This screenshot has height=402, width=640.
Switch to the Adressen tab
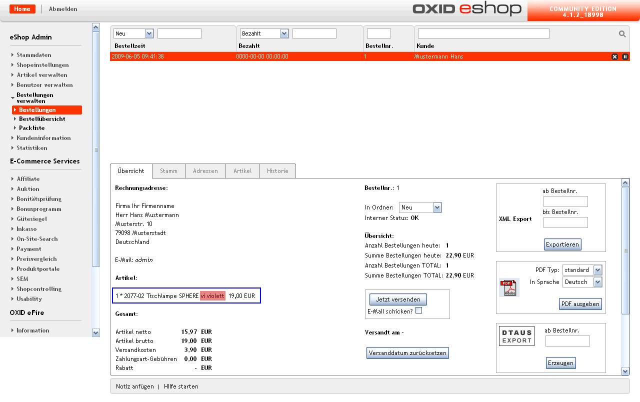click(x=205, y=171)
